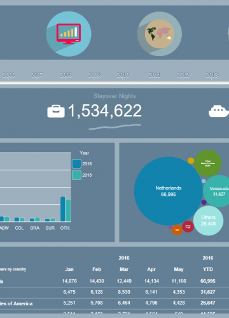Click the 5,708 February cell
Viewport: 229px width, 318px height.
97,303
